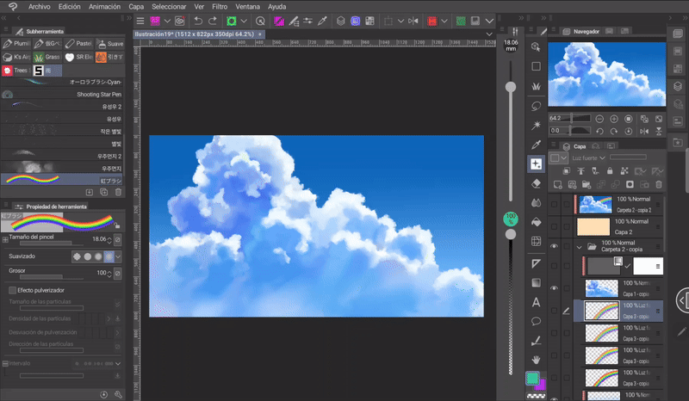Select the Gradient tool
The image size is (689, 401).
(x=536, y=282)
